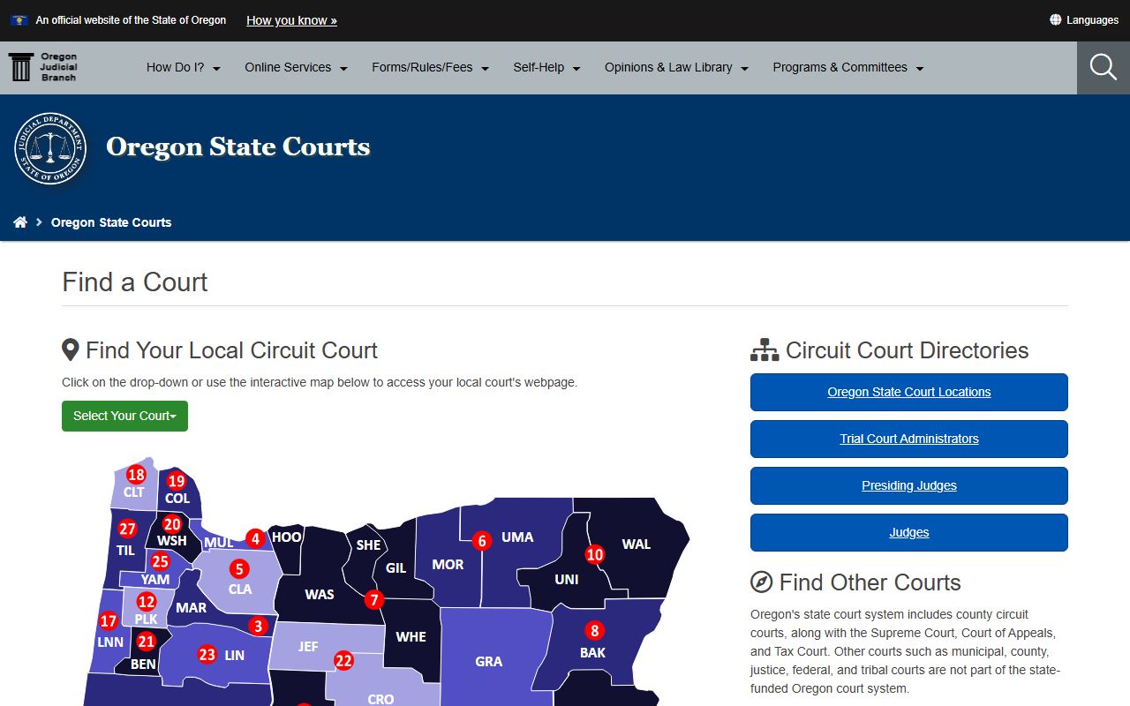The height and width of the screenshot is (706, 1130).
Task: Select map marker 10 near Union
Action: click(x=595, y=555)
